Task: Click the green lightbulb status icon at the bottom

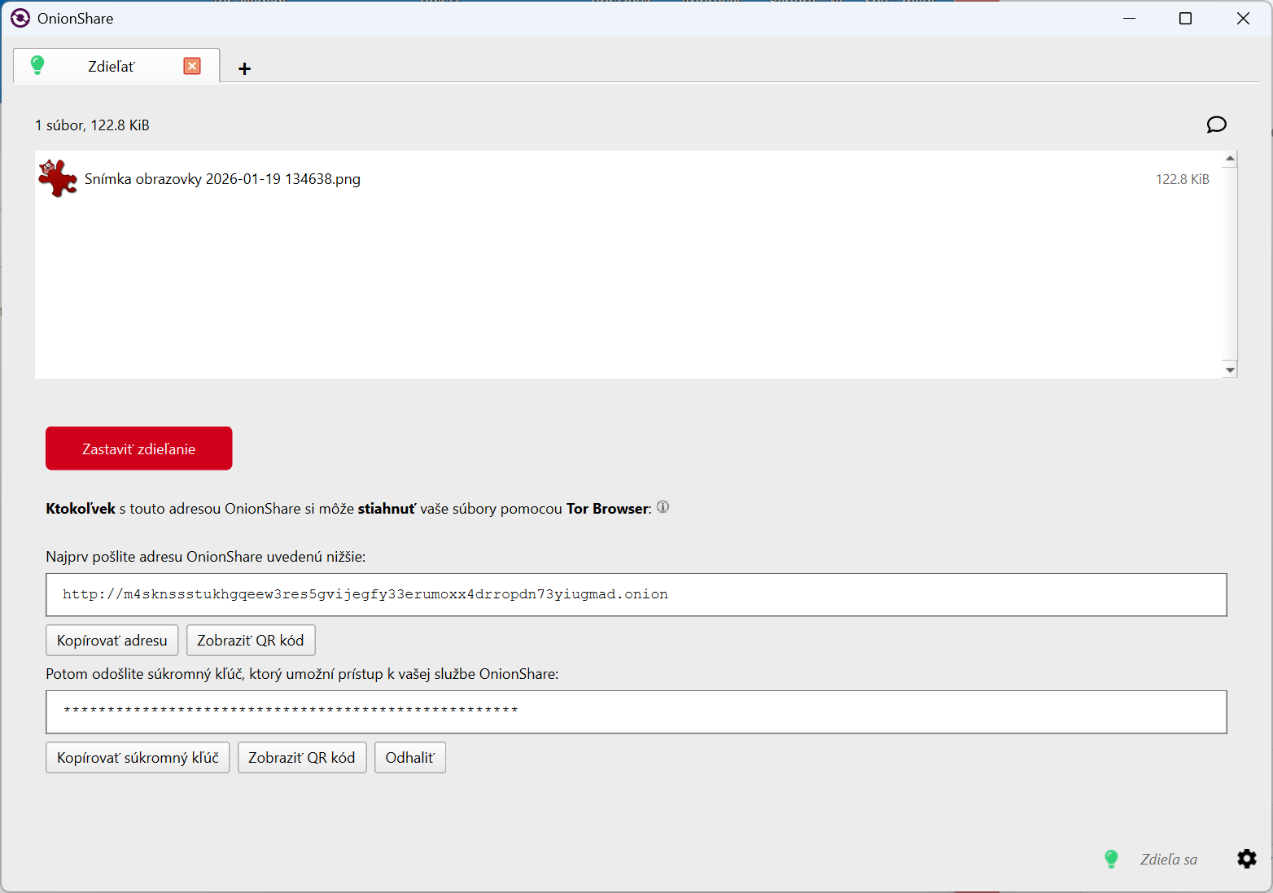Action: click(1111, 859)
